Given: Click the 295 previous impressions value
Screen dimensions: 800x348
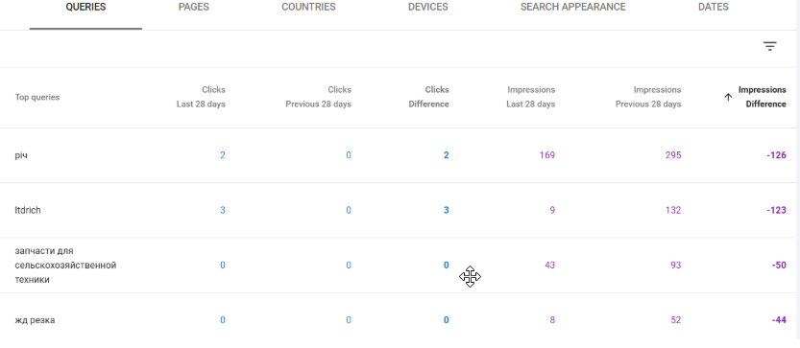Looking at the screenshot, I should click(x=673, y=155).
